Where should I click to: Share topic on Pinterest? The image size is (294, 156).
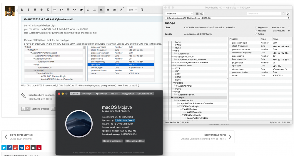coord(39,147)
